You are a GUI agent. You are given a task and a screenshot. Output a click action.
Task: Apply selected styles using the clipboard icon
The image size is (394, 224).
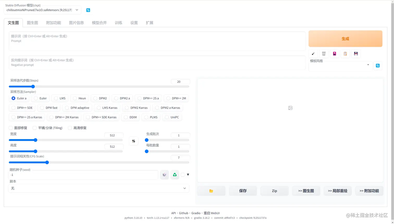(345, 54)
